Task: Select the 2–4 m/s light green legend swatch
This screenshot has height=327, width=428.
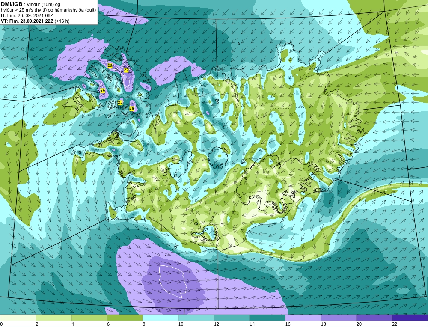Action: pyautogui.click(x=53, y=318)
